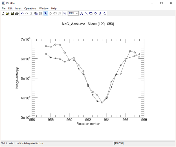Maximize the IDL iPlot window

(x=161, y=3)
